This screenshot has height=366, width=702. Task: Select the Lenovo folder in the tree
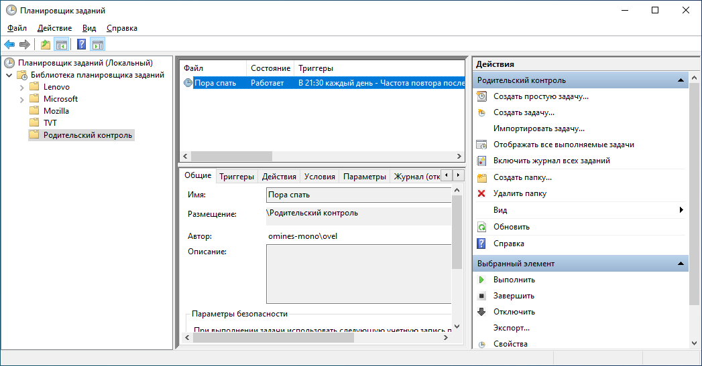coord(56,87)
